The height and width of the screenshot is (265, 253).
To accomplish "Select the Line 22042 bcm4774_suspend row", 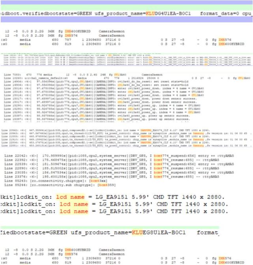I will (119, 156).
